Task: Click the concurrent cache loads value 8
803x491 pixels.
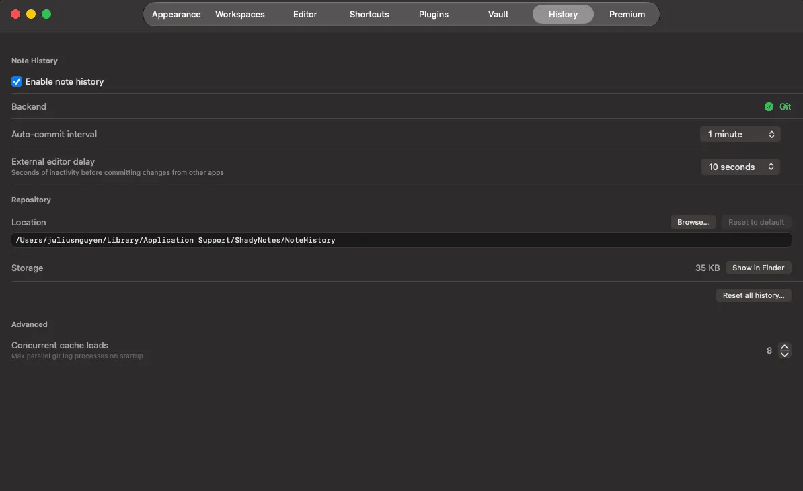Action: pyautogui.click(x=769, y=350)
